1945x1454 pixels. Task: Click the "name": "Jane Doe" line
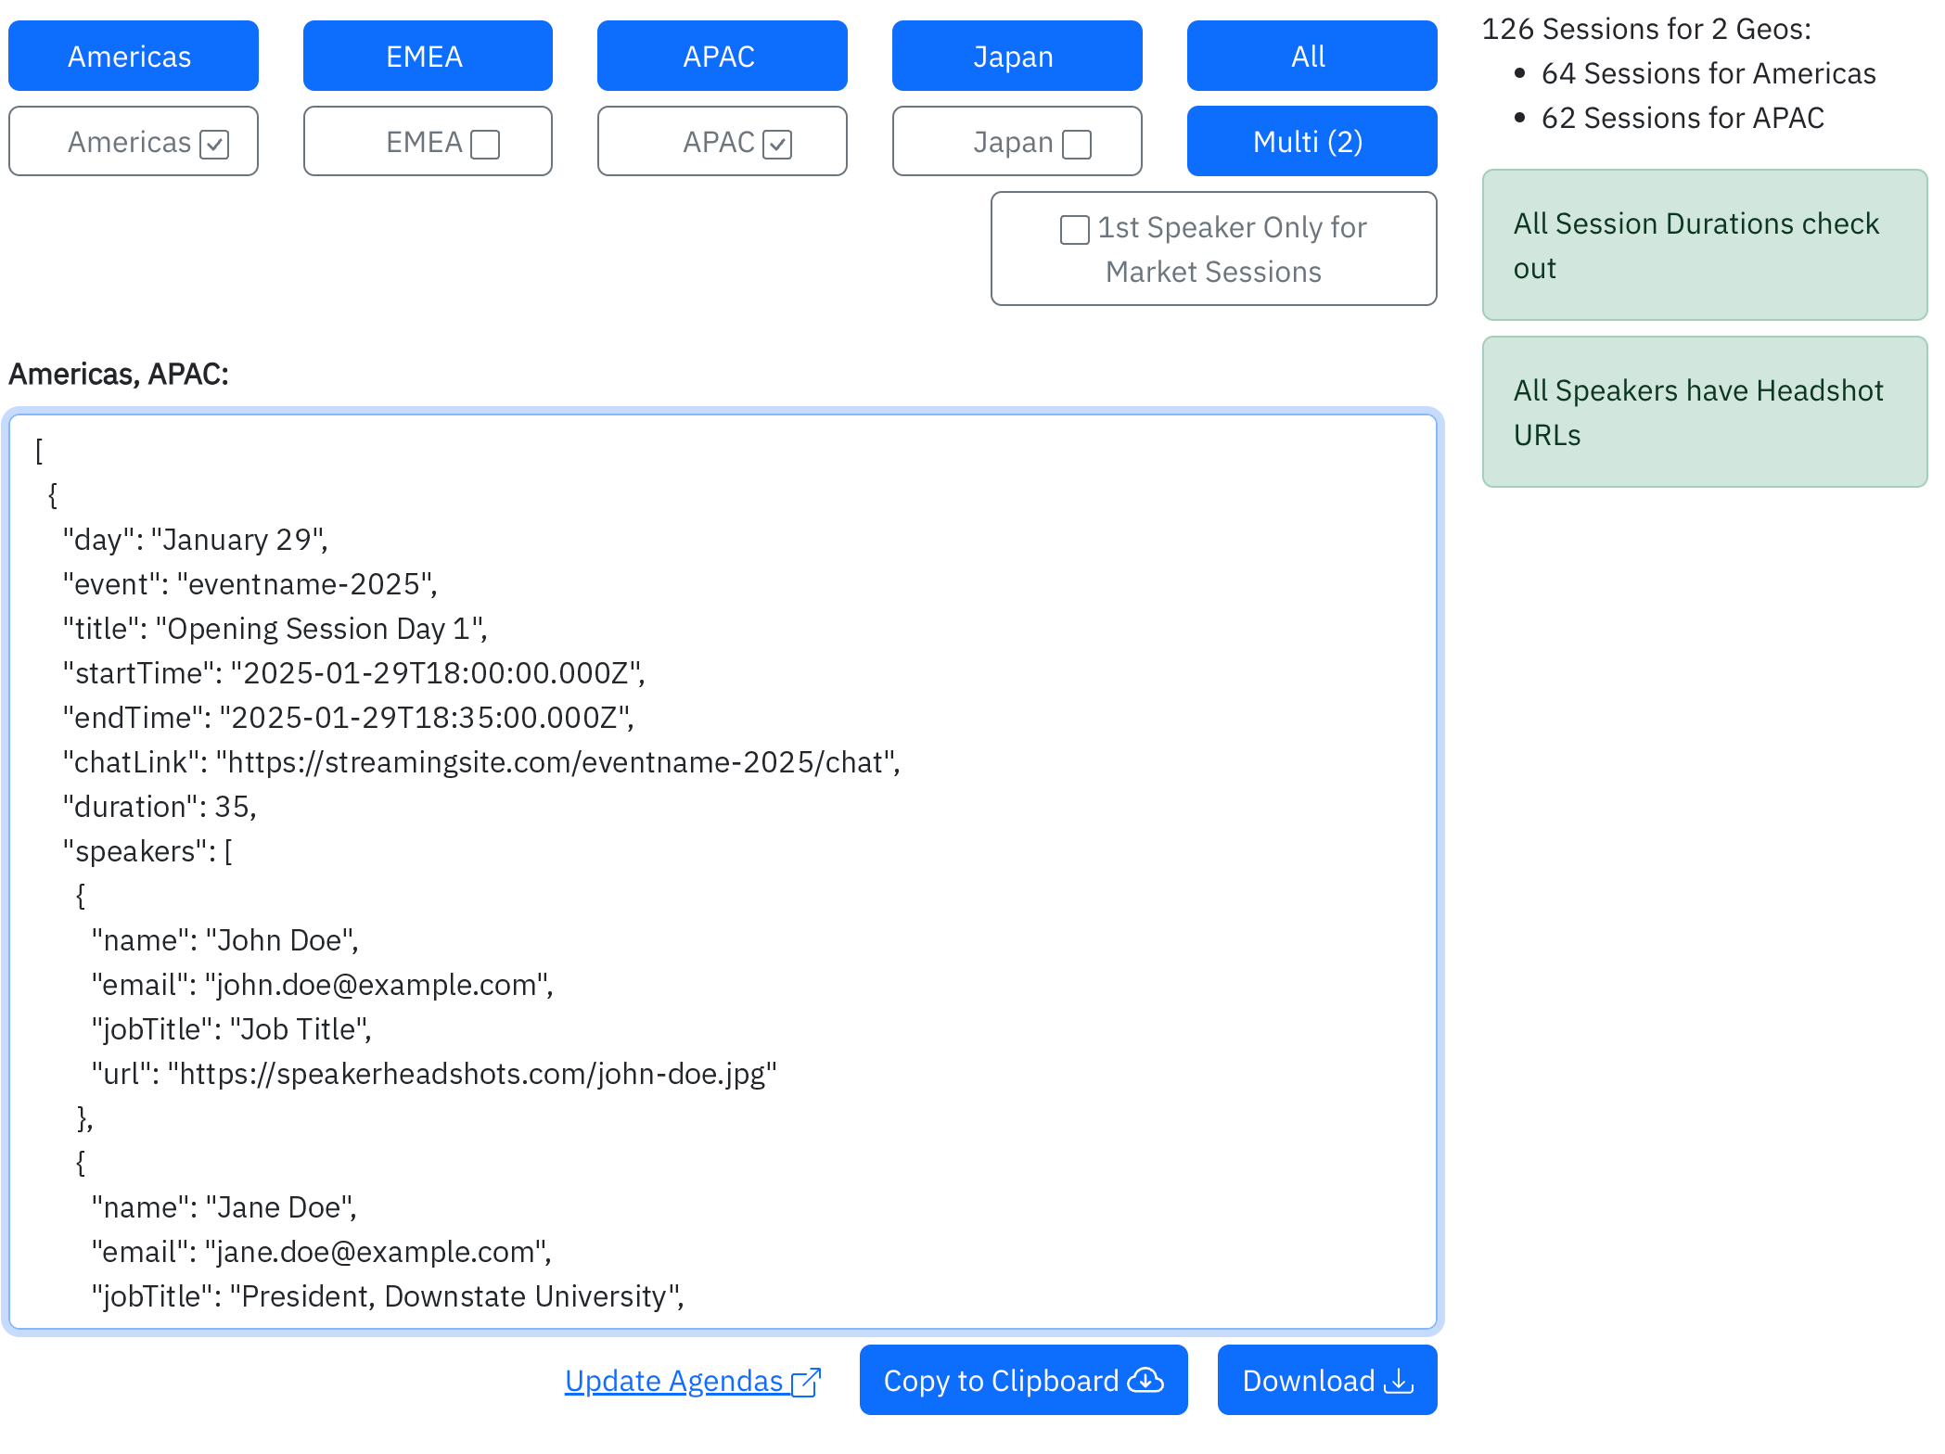coord(224,1207)
